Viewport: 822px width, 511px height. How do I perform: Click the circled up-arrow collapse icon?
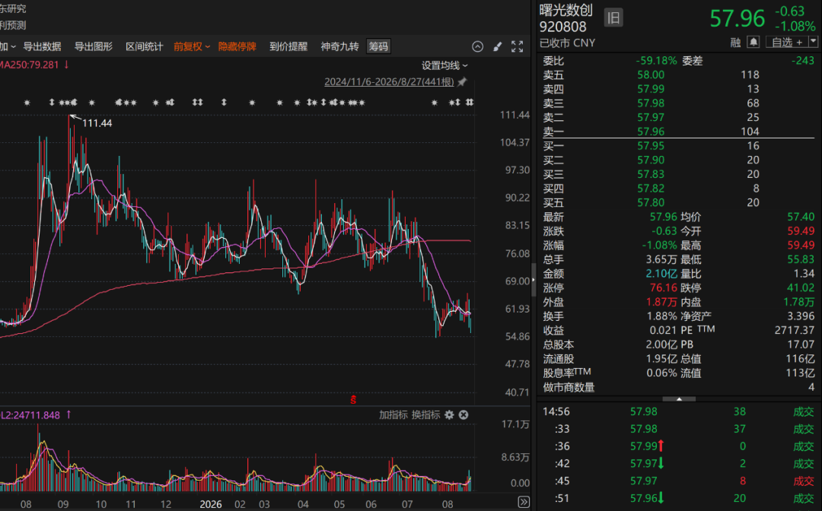(x=477, y=46)
